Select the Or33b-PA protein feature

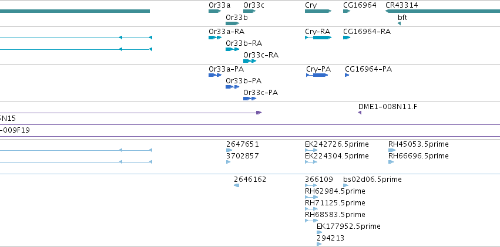(x=232, y=87)
